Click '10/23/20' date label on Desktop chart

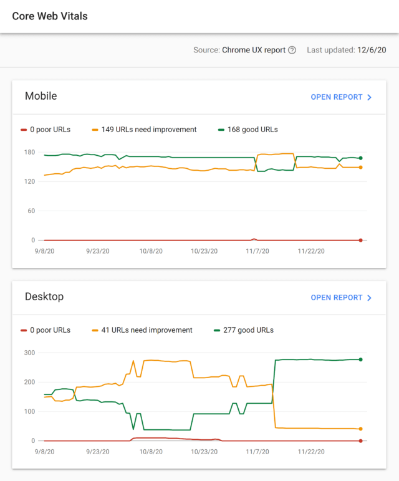(204, 452)
